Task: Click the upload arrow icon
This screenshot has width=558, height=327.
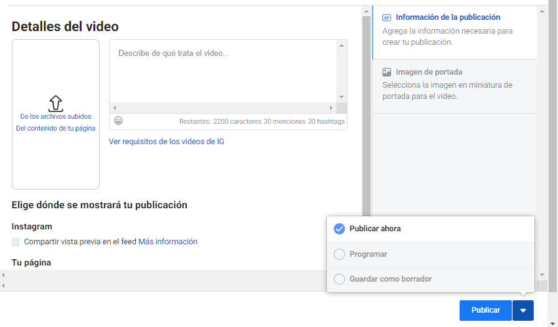Action: [x=55, y=103]
